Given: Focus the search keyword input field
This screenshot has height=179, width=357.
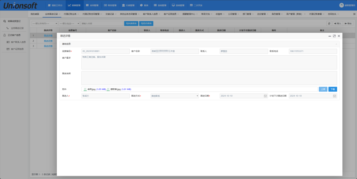Looking at the screenshot, I should [102, 24].
